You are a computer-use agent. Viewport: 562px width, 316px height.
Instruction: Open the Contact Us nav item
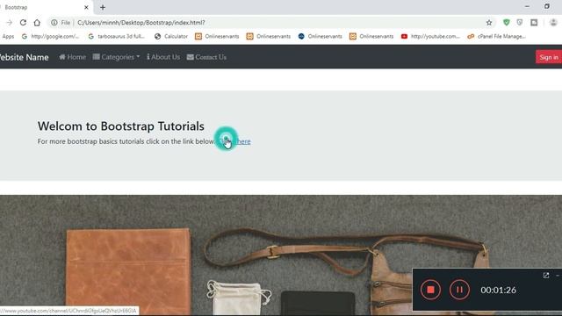(x=206, y=57)
